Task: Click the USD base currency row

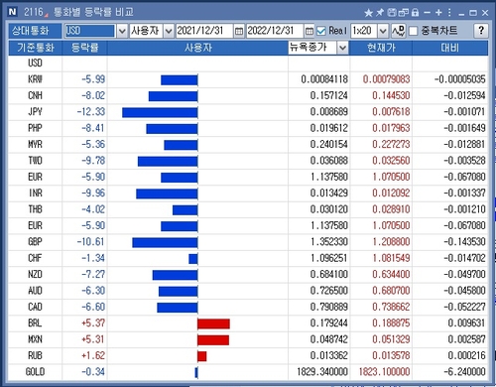Action: [x=248, y=64]
